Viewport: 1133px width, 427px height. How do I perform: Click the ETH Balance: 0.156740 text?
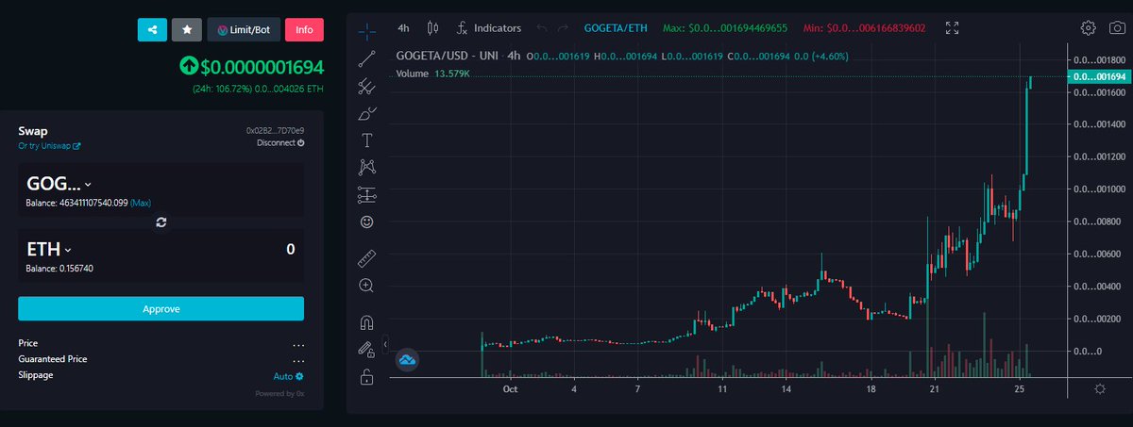pos(59,269)
